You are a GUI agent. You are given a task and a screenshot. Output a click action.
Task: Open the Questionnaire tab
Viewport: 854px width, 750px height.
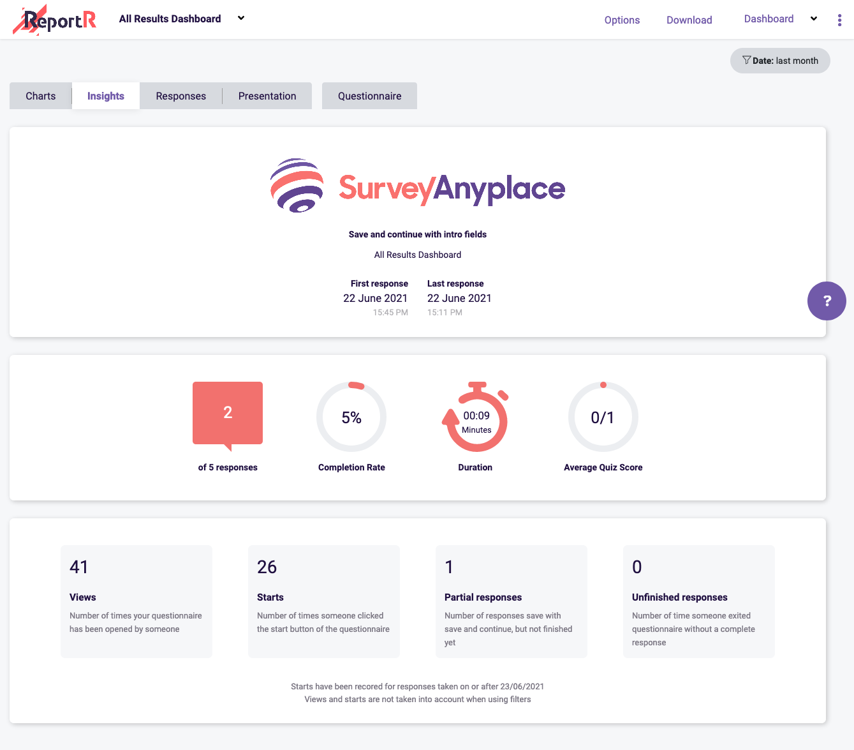click(x=369, y=95)
